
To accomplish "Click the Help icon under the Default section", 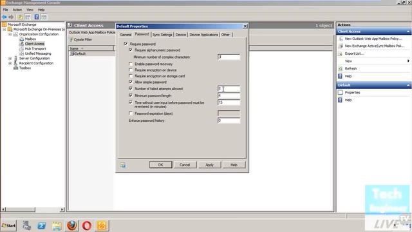I will coord(341,100).
